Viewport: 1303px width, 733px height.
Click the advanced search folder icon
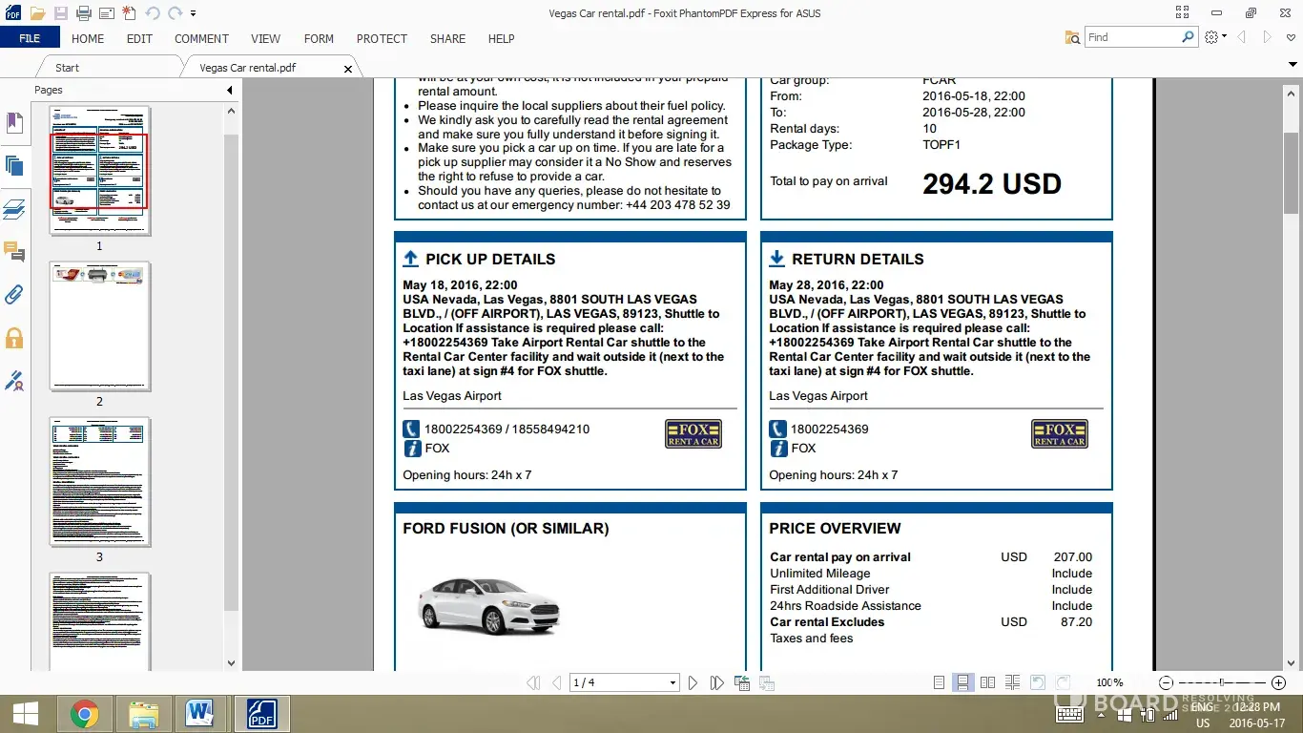(x=1072, y=37)
